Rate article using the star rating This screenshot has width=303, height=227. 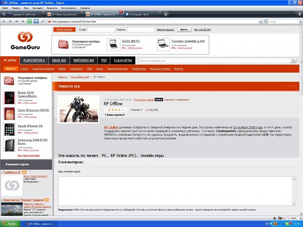tap(115, 110)
